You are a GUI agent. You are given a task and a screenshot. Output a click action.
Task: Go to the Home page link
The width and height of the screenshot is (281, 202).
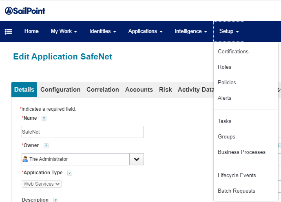click(x=31, y=31)
